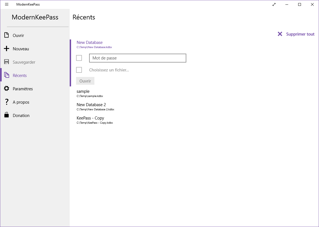319x227 pixels.
Task: Click Choisissez un fichier link
Action: (x=109, y=70)
